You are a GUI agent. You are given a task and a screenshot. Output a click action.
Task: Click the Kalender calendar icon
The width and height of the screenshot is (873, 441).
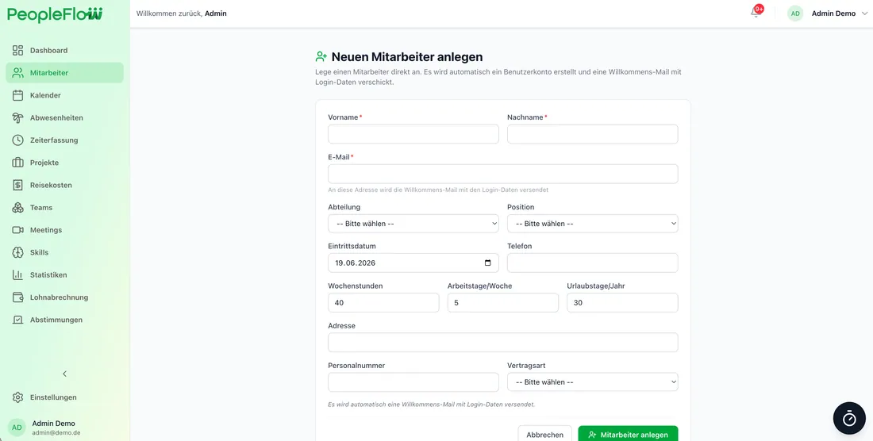point(17,95)
